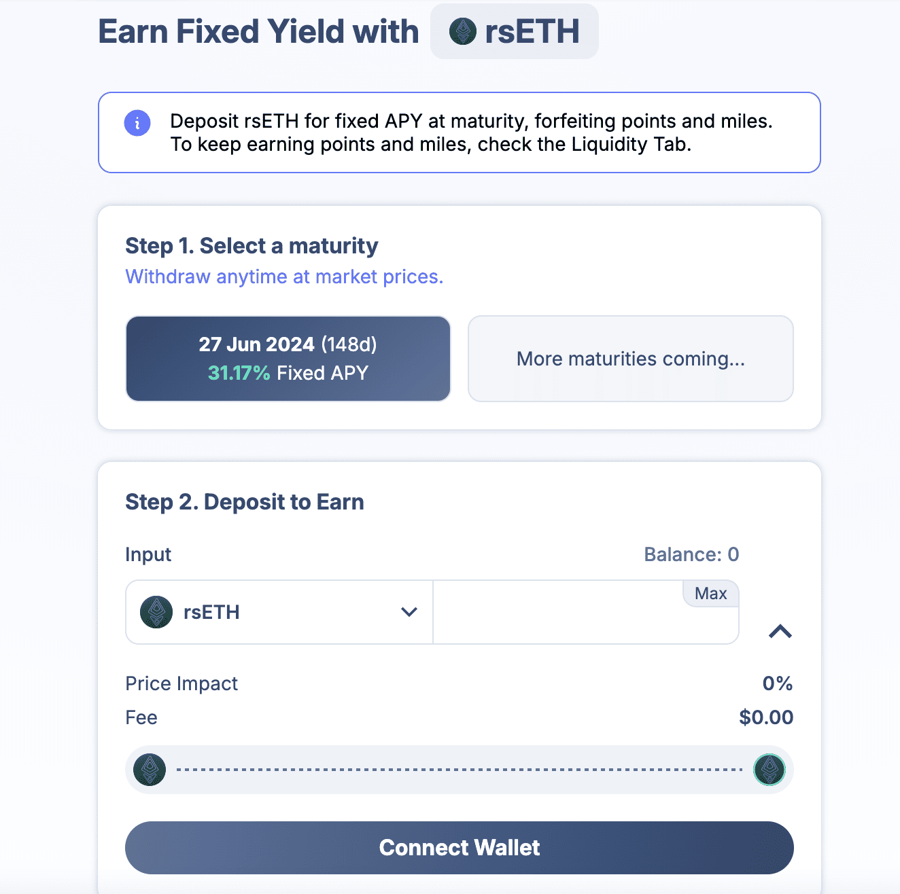Click the Balance: 0 text
Screen dimensions: 900x894
point(691,555)
